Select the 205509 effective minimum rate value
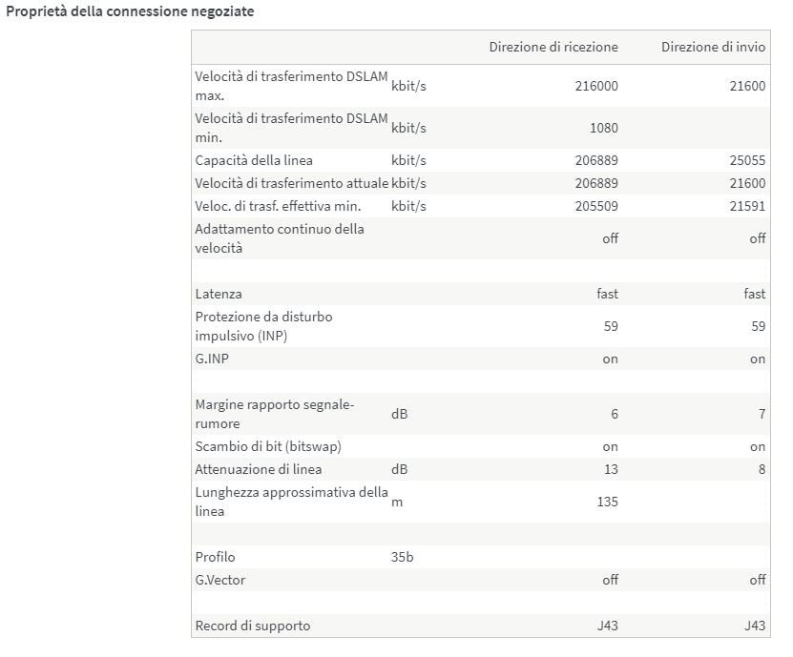Viewport: 793px width, 657px height. pos(596,206)
